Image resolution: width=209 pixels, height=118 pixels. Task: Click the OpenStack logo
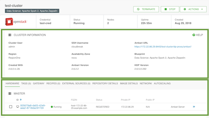coord(16,22)
